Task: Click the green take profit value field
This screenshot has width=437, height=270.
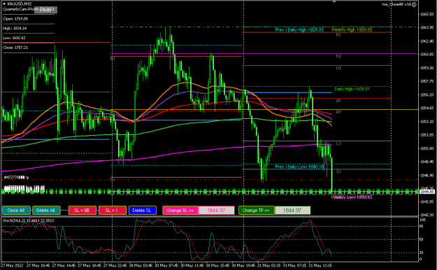Action: (293, 211)
